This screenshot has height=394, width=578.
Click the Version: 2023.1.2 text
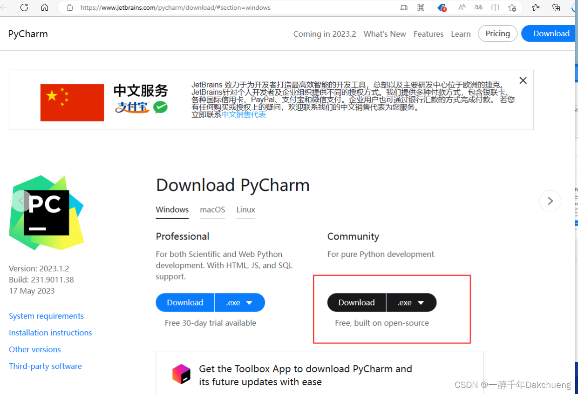tap(39, 268)
